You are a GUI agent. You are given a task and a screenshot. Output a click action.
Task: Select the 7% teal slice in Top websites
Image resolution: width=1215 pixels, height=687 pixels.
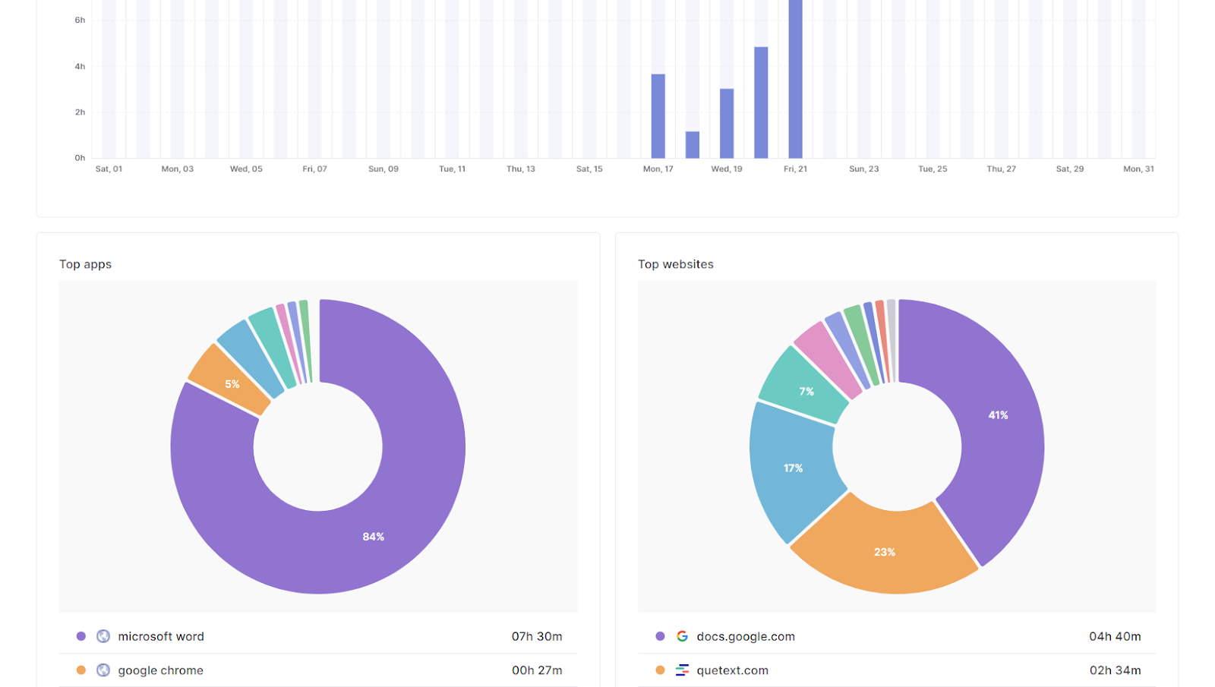(806, 390)
